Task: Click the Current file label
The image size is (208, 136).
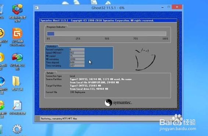Action: click(52, 92)
